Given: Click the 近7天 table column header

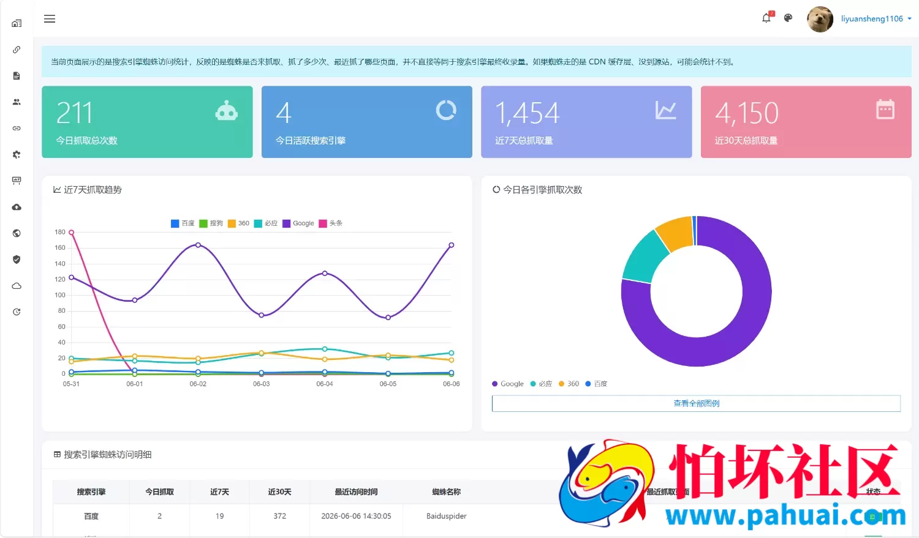Looking at the screenshot, I should click(219, 492).
